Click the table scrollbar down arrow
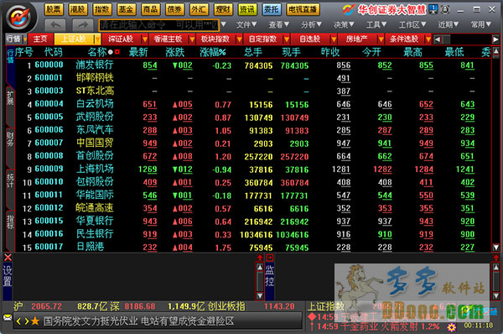 tap(496, 247)
